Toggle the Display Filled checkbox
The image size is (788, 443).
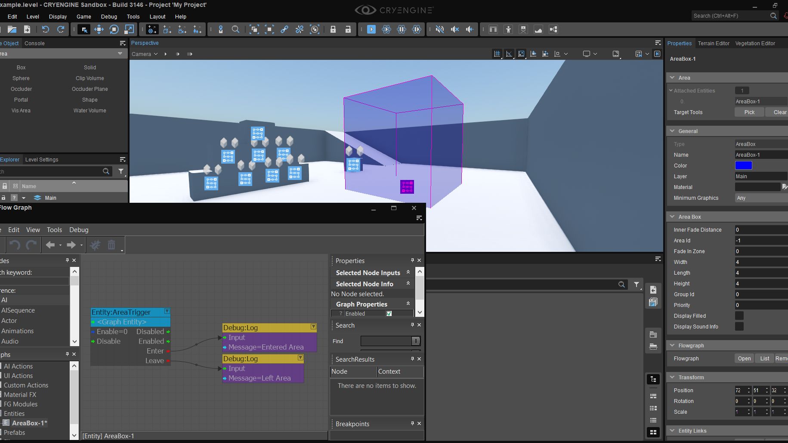click(739, 316)
